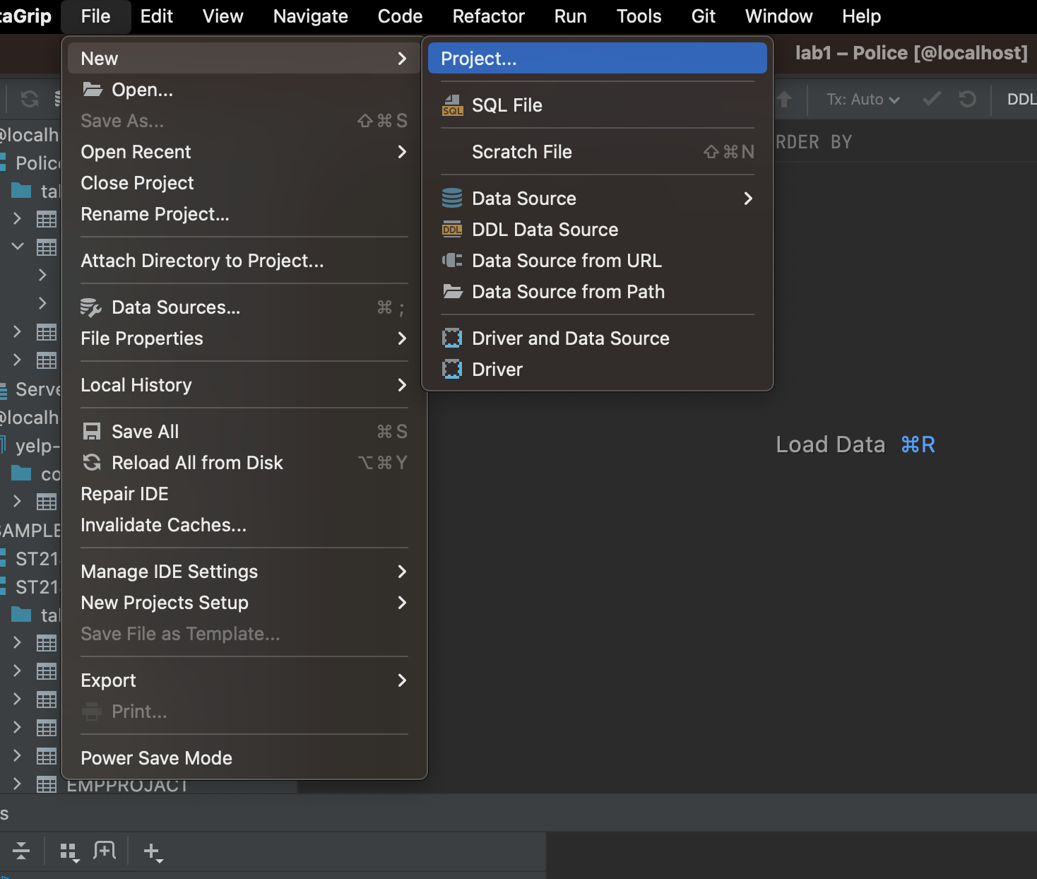Expand the Data Source submenu
Image resolution: width=1037 pixels, height=879 pixels.
pos(598,199)
